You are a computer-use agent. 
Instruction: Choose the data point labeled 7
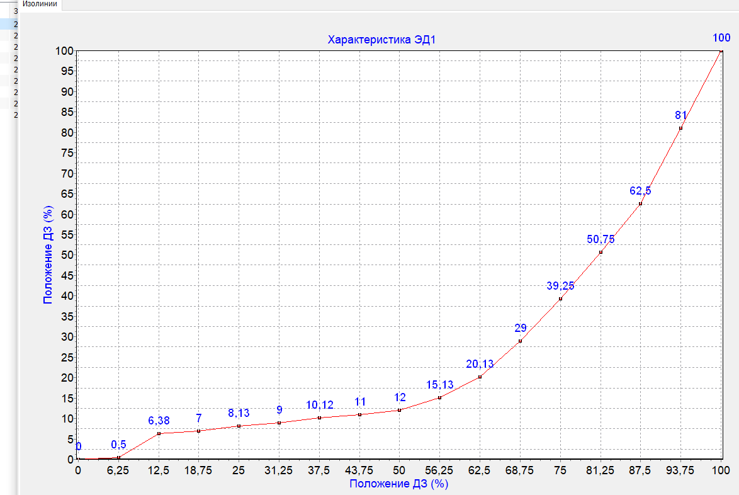pos(198,431)
